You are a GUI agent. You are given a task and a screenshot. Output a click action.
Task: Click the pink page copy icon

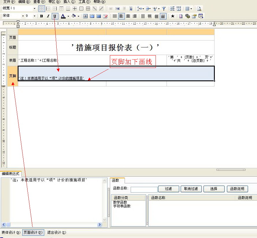coord(181,16)
